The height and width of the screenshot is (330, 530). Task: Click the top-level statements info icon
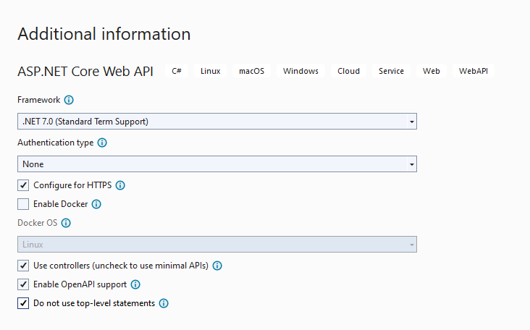[x=164, y=303]
